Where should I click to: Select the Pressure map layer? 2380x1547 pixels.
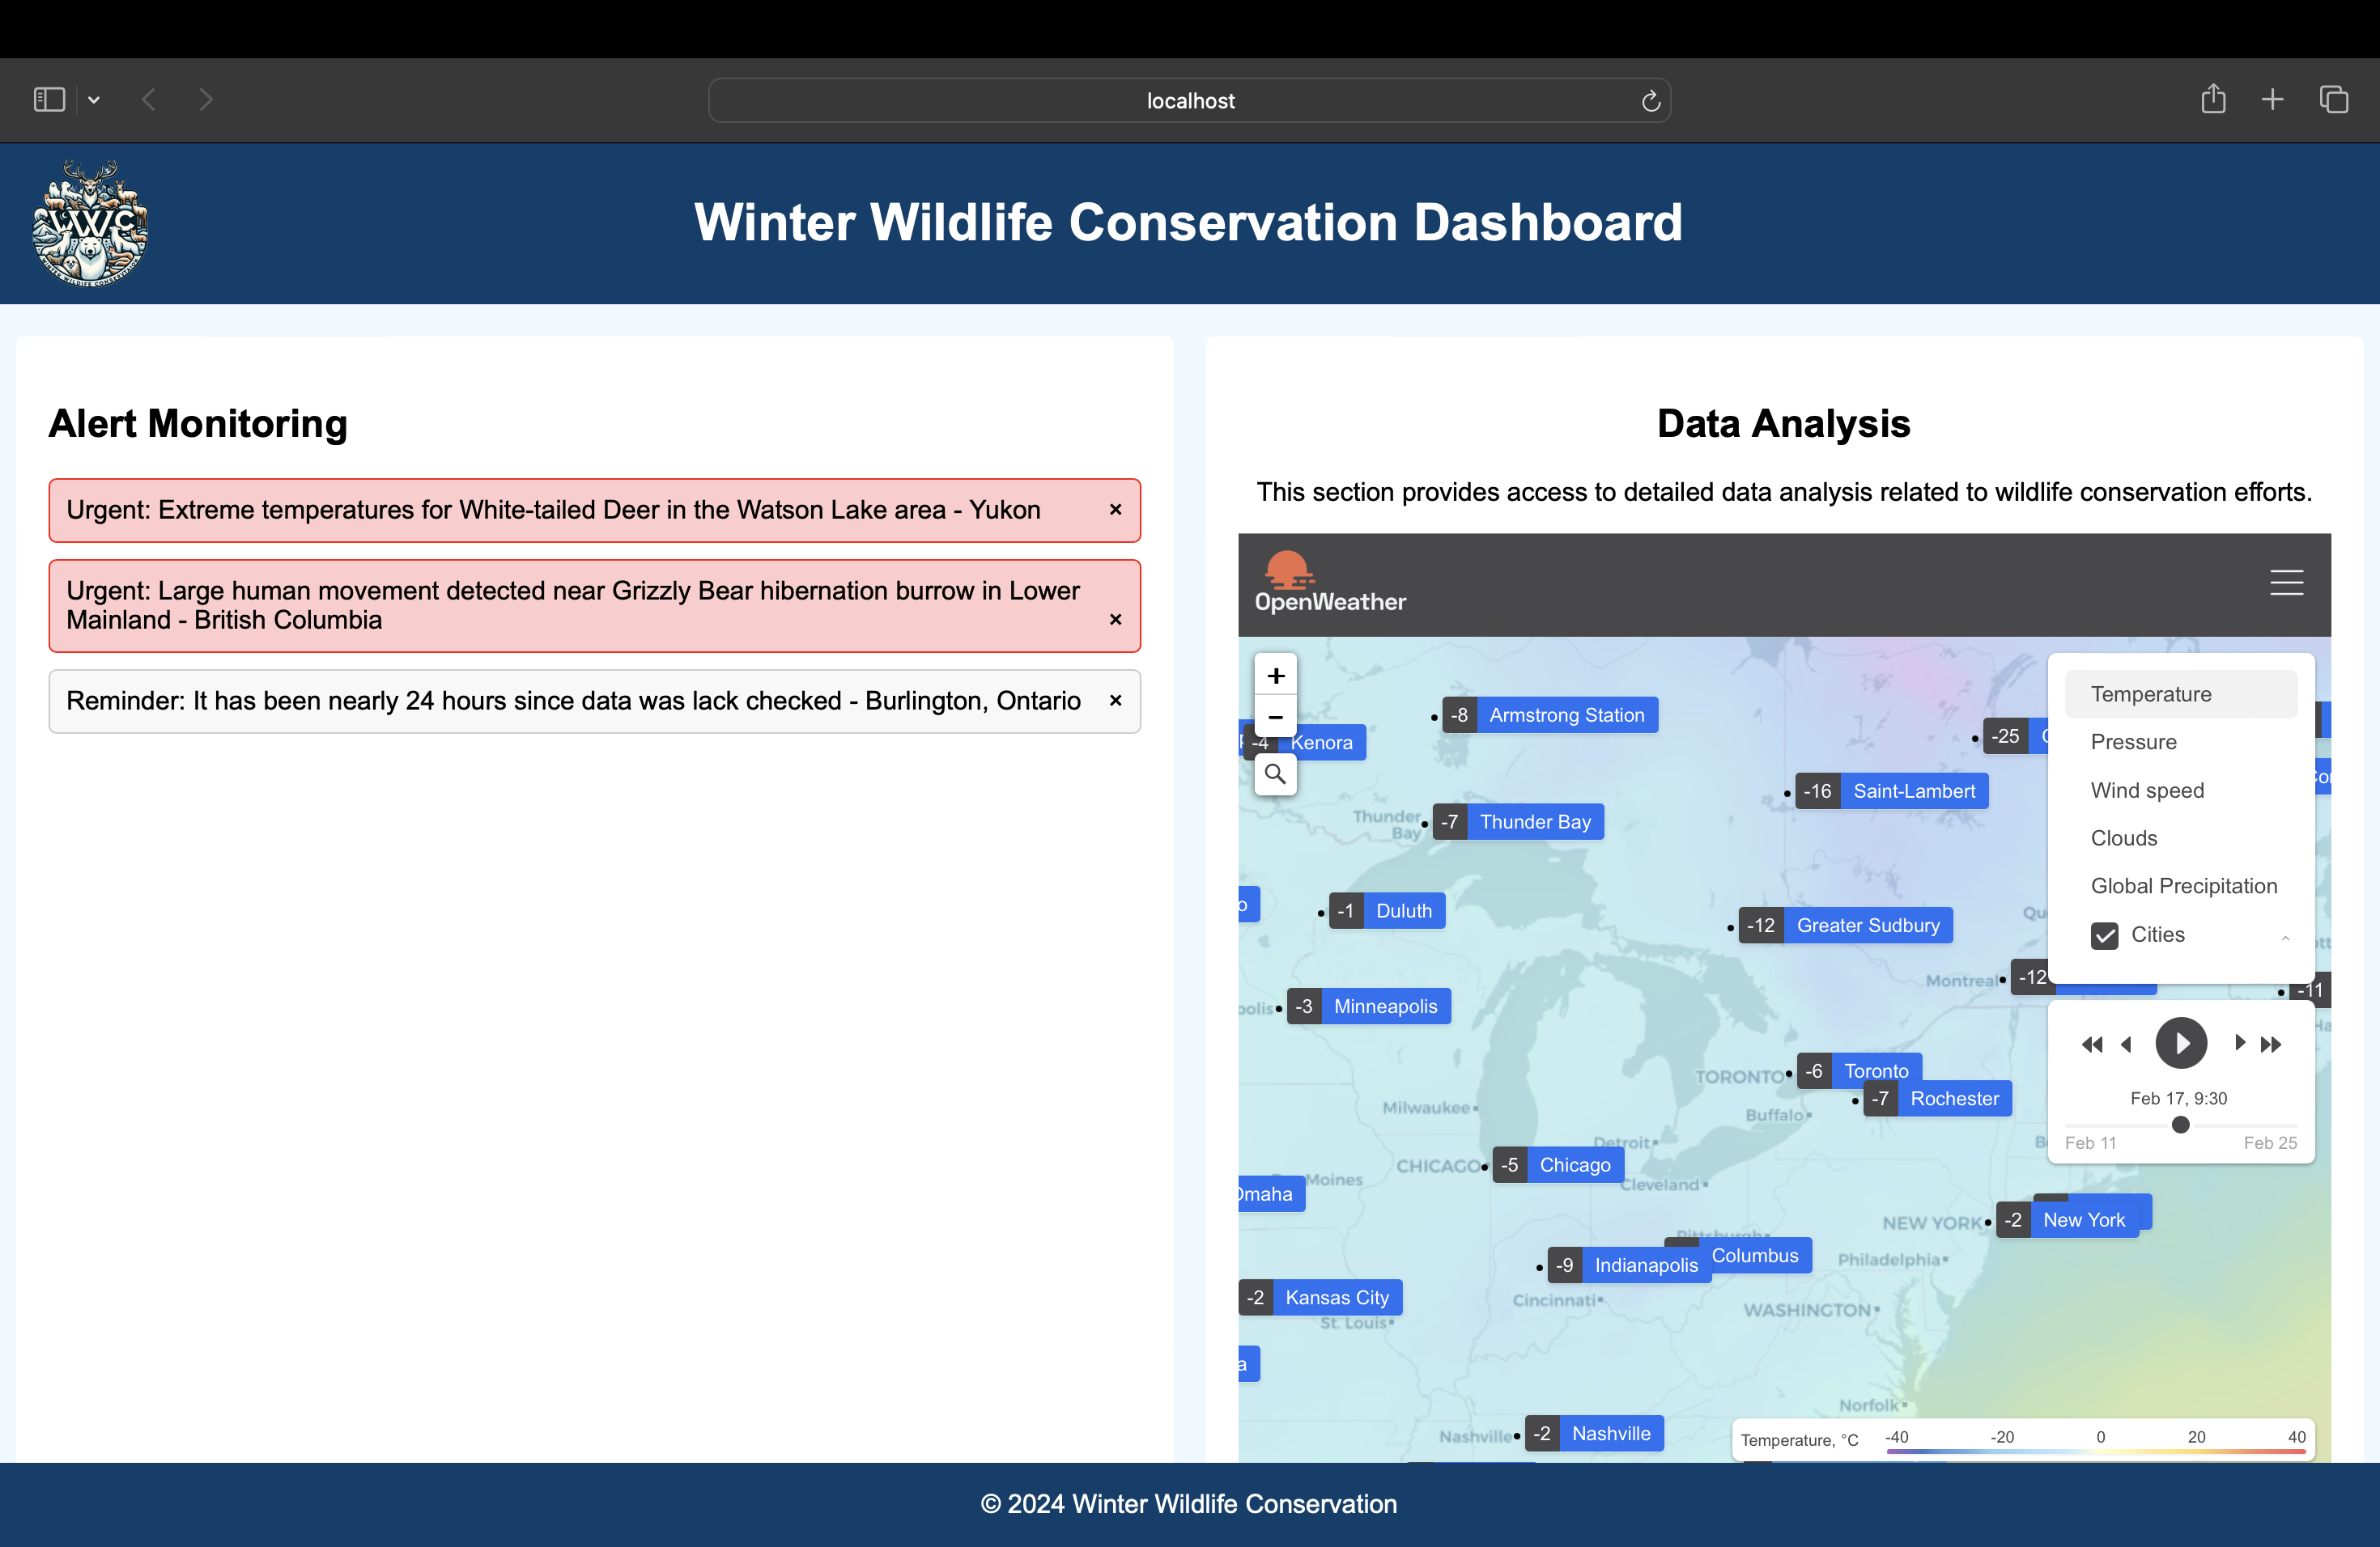2134,741
